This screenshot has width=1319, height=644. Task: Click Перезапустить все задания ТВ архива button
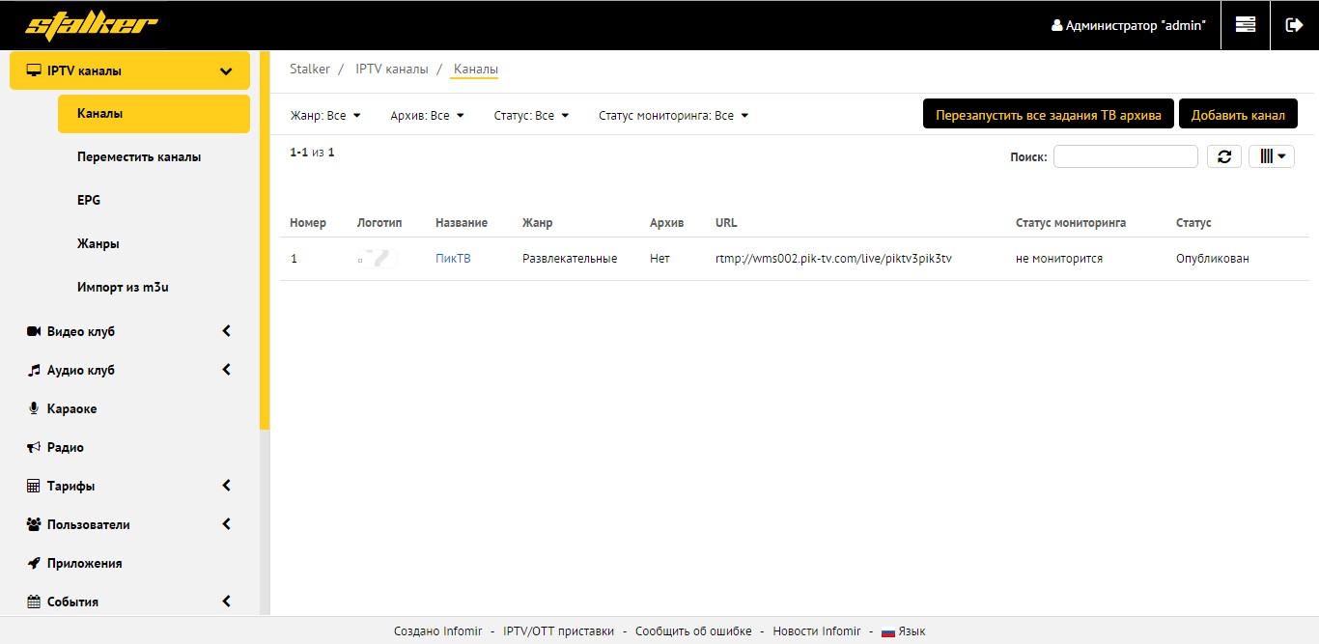pyautogui.click(x=1049, y=114)
